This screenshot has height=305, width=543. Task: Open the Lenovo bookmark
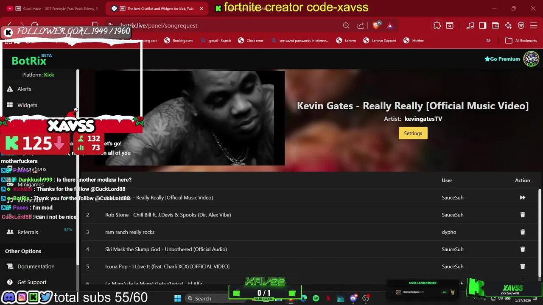click(346, 41)
